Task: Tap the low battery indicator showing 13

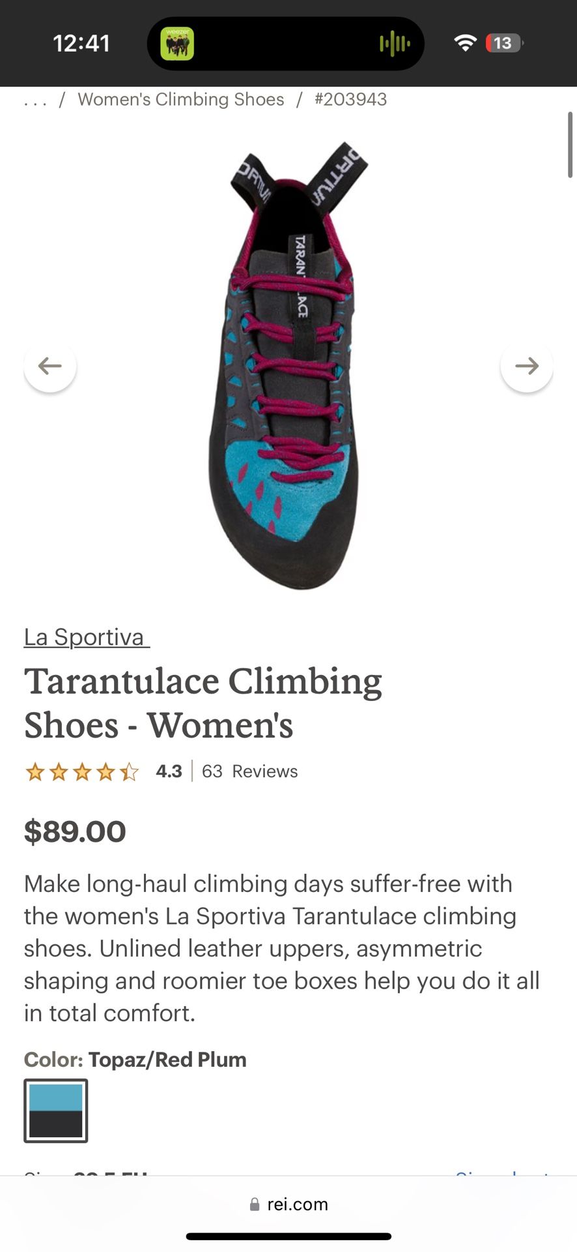Action: pyautogui.click(x=501, y=42)
